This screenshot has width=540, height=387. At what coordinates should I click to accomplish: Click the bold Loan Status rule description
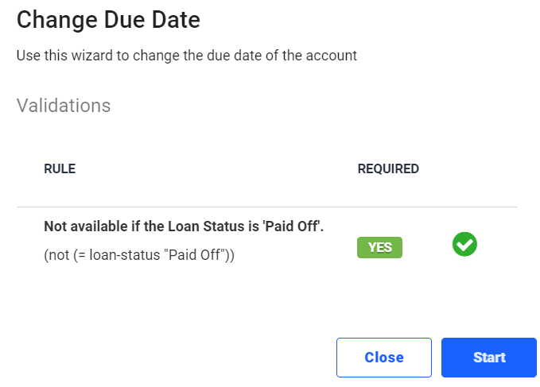184,226
